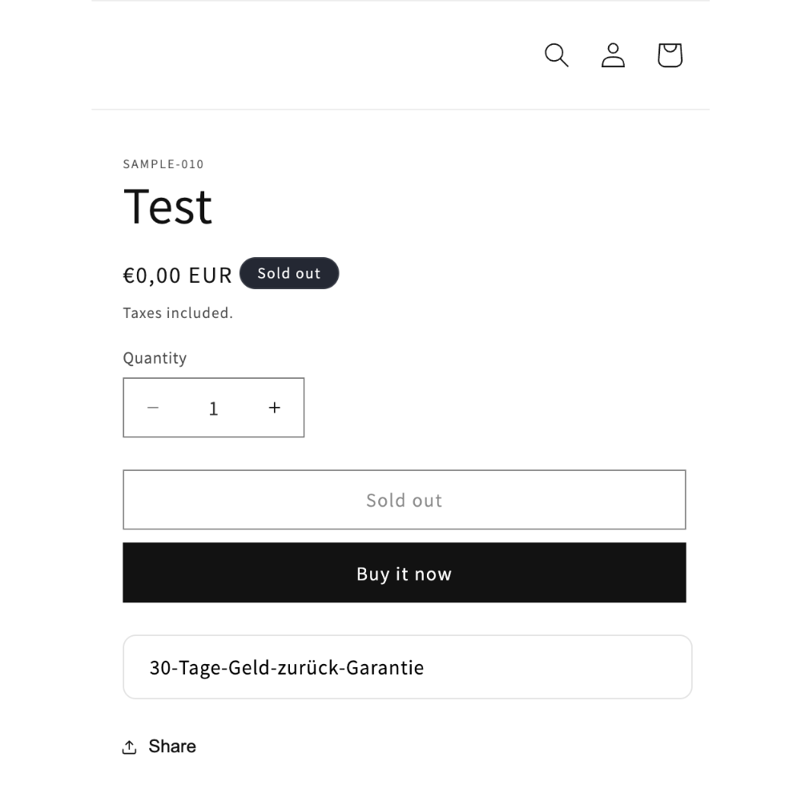Click the €0,00 EUR price

(x=177, y=276)
